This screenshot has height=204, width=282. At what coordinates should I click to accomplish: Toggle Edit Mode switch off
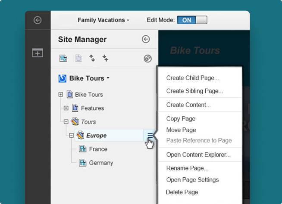pos(192,20)
